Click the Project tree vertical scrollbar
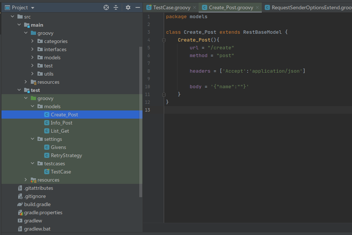This screenshot has height=235, width=352. click(x=141, y=122)
